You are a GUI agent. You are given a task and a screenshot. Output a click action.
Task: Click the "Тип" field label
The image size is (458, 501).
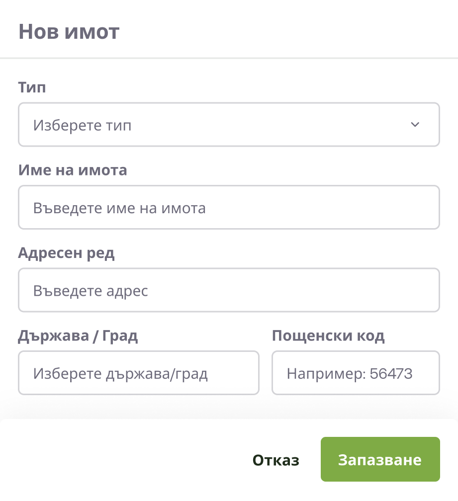pos(32,87)
